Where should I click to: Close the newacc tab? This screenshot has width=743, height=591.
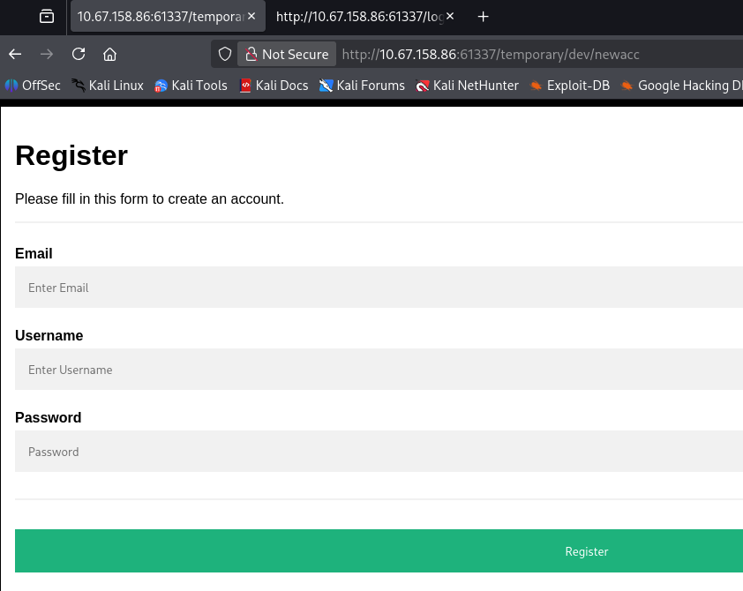point(251,17)
